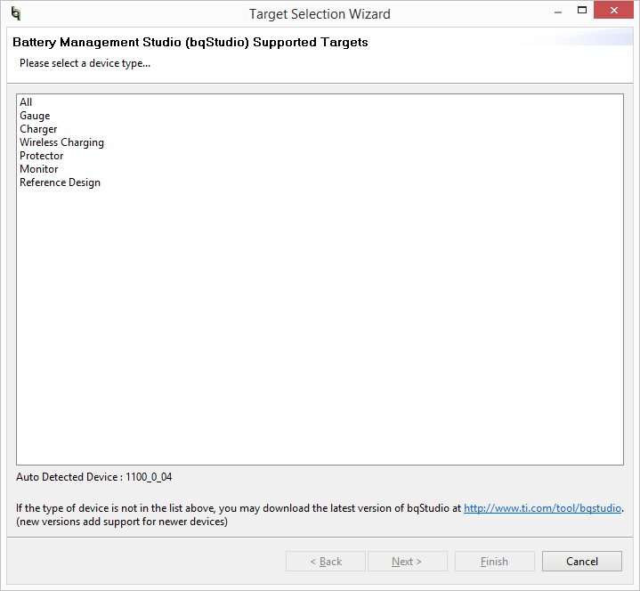Click the Next > button
The image size is (640, 591).
point(407,562)
